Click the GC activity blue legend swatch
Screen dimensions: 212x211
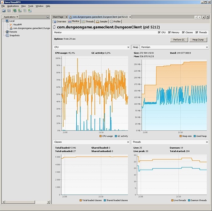116,136
